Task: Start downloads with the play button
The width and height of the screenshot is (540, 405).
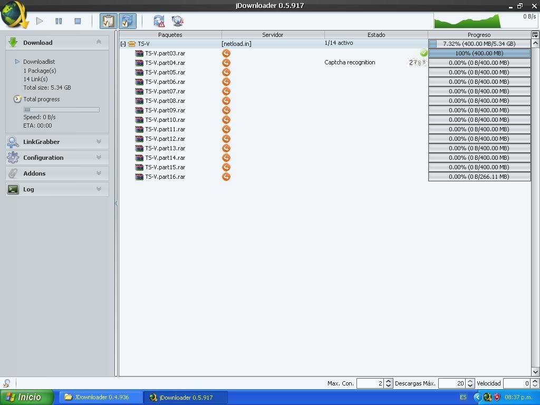Action: click(x=40, y=21)
